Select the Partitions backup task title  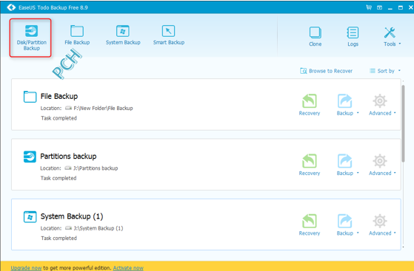[68, 157]
